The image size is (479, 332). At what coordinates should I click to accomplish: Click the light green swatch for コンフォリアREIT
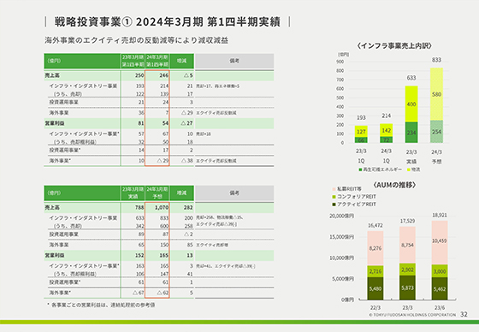click(334, 197)
